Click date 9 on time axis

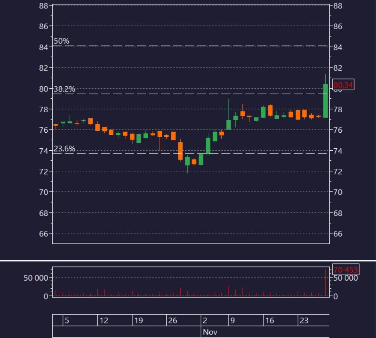[232, 320]
